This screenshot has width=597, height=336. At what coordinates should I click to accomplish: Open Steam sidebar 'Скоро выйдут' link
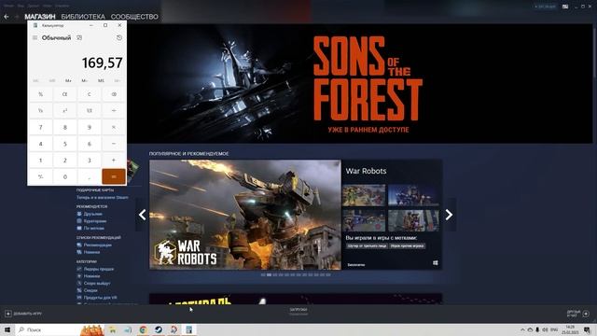click(x=97, y=283)
